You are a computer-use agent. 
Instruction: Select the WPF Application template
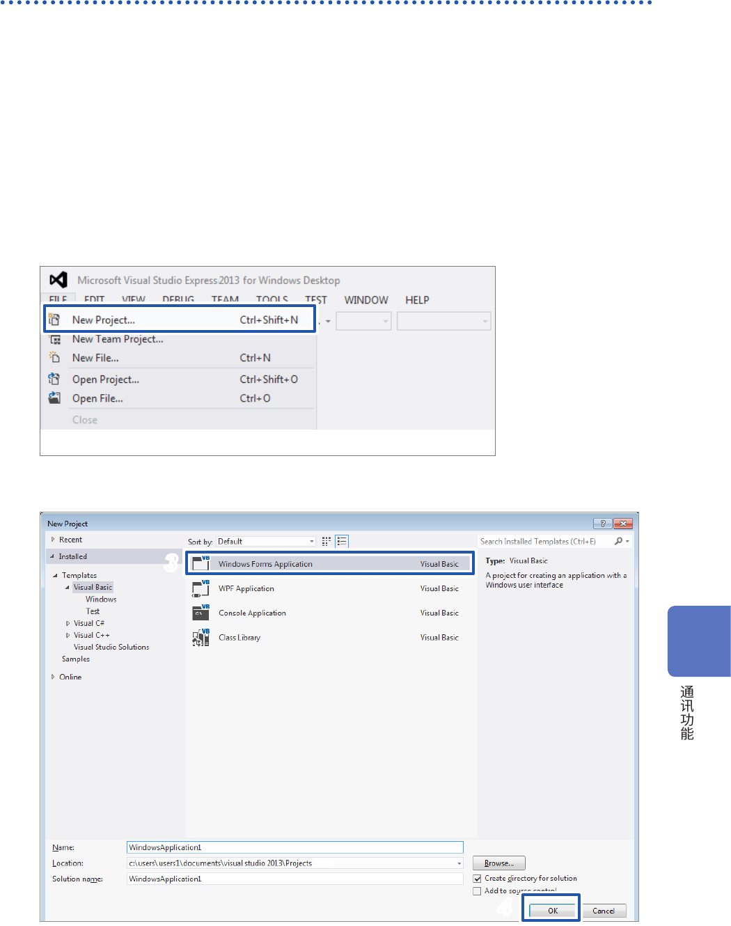330,588
